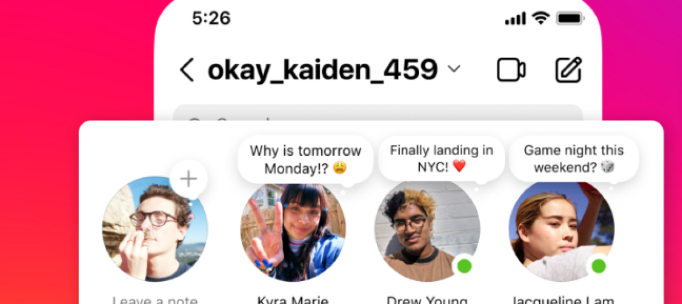The height and width of the screenshot is (304, 682).
Task: Open the okay_kaiden_459 username title
Action: coord(322,70)
